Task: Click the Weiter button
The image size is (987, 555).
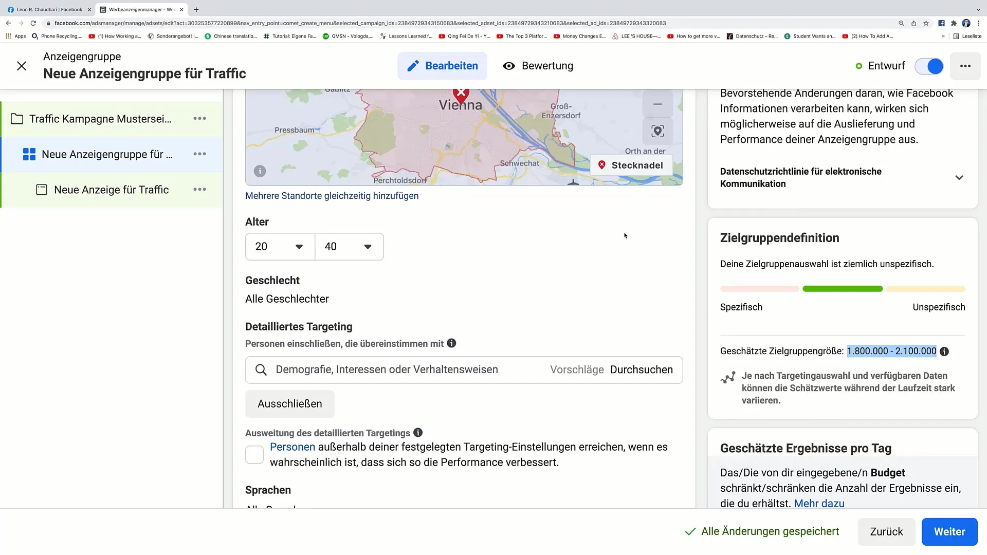Action: [949, 532]
